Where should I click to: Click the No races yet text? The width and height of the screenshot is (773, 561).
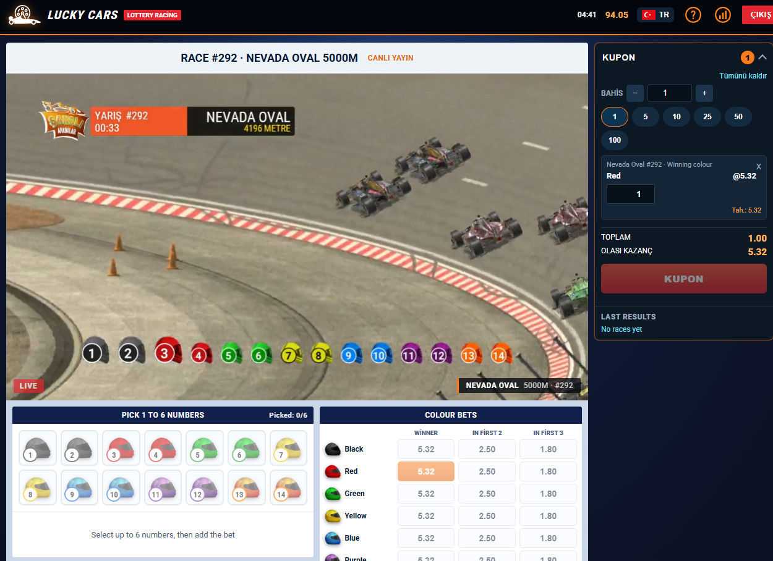621,329
